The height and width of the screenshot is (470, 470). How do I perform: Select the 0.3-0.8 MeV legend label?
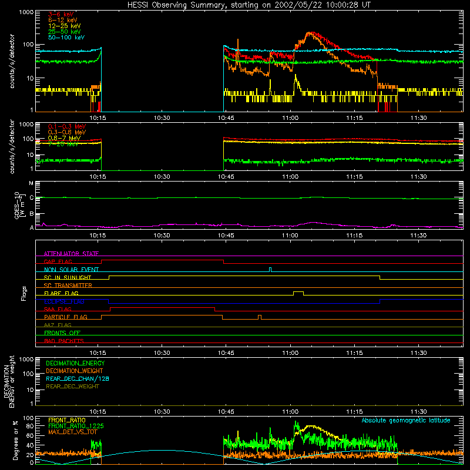click(x=67, y=132)
